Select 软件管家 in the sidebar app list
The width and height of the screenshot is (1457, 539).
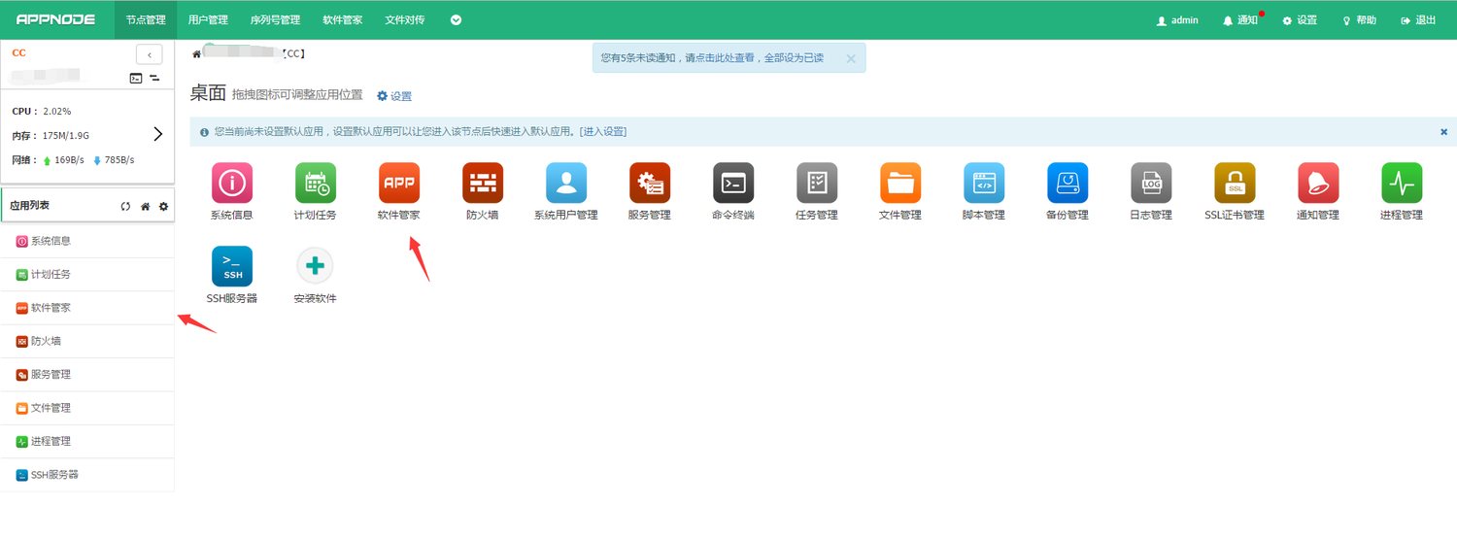pos(51,308)
